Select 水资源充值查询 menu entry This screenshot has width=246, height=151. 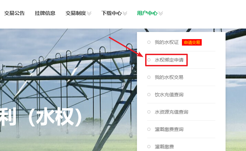(171, 112)
